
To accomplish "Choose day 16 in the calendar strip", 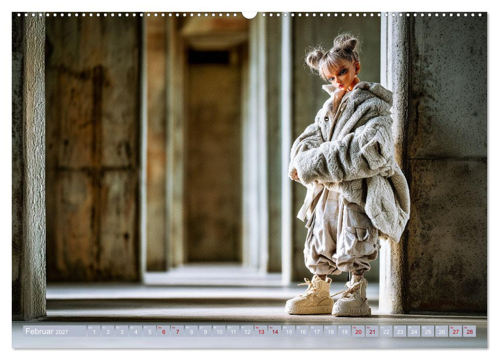I will [303, 331].
